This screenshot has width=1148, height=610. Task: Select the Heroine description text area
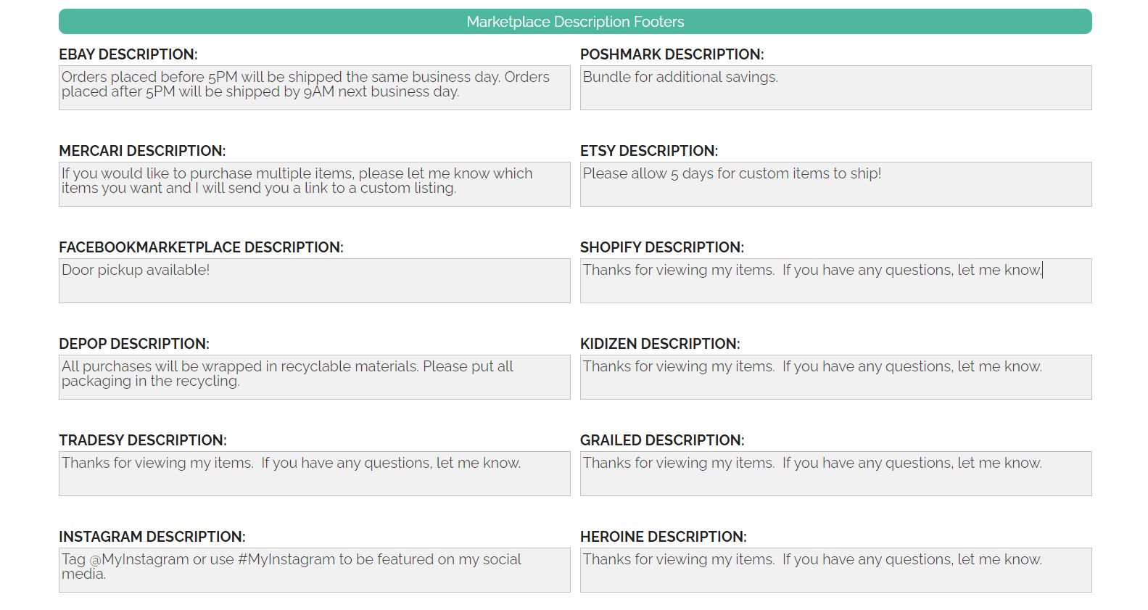835,570
